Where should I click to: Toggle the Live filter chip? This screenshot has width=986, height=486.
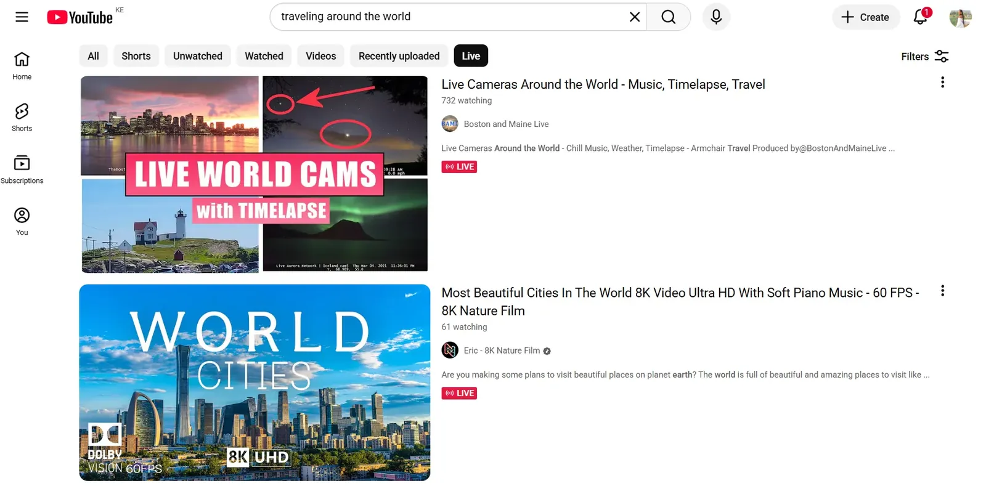click(x=471, y=56)
